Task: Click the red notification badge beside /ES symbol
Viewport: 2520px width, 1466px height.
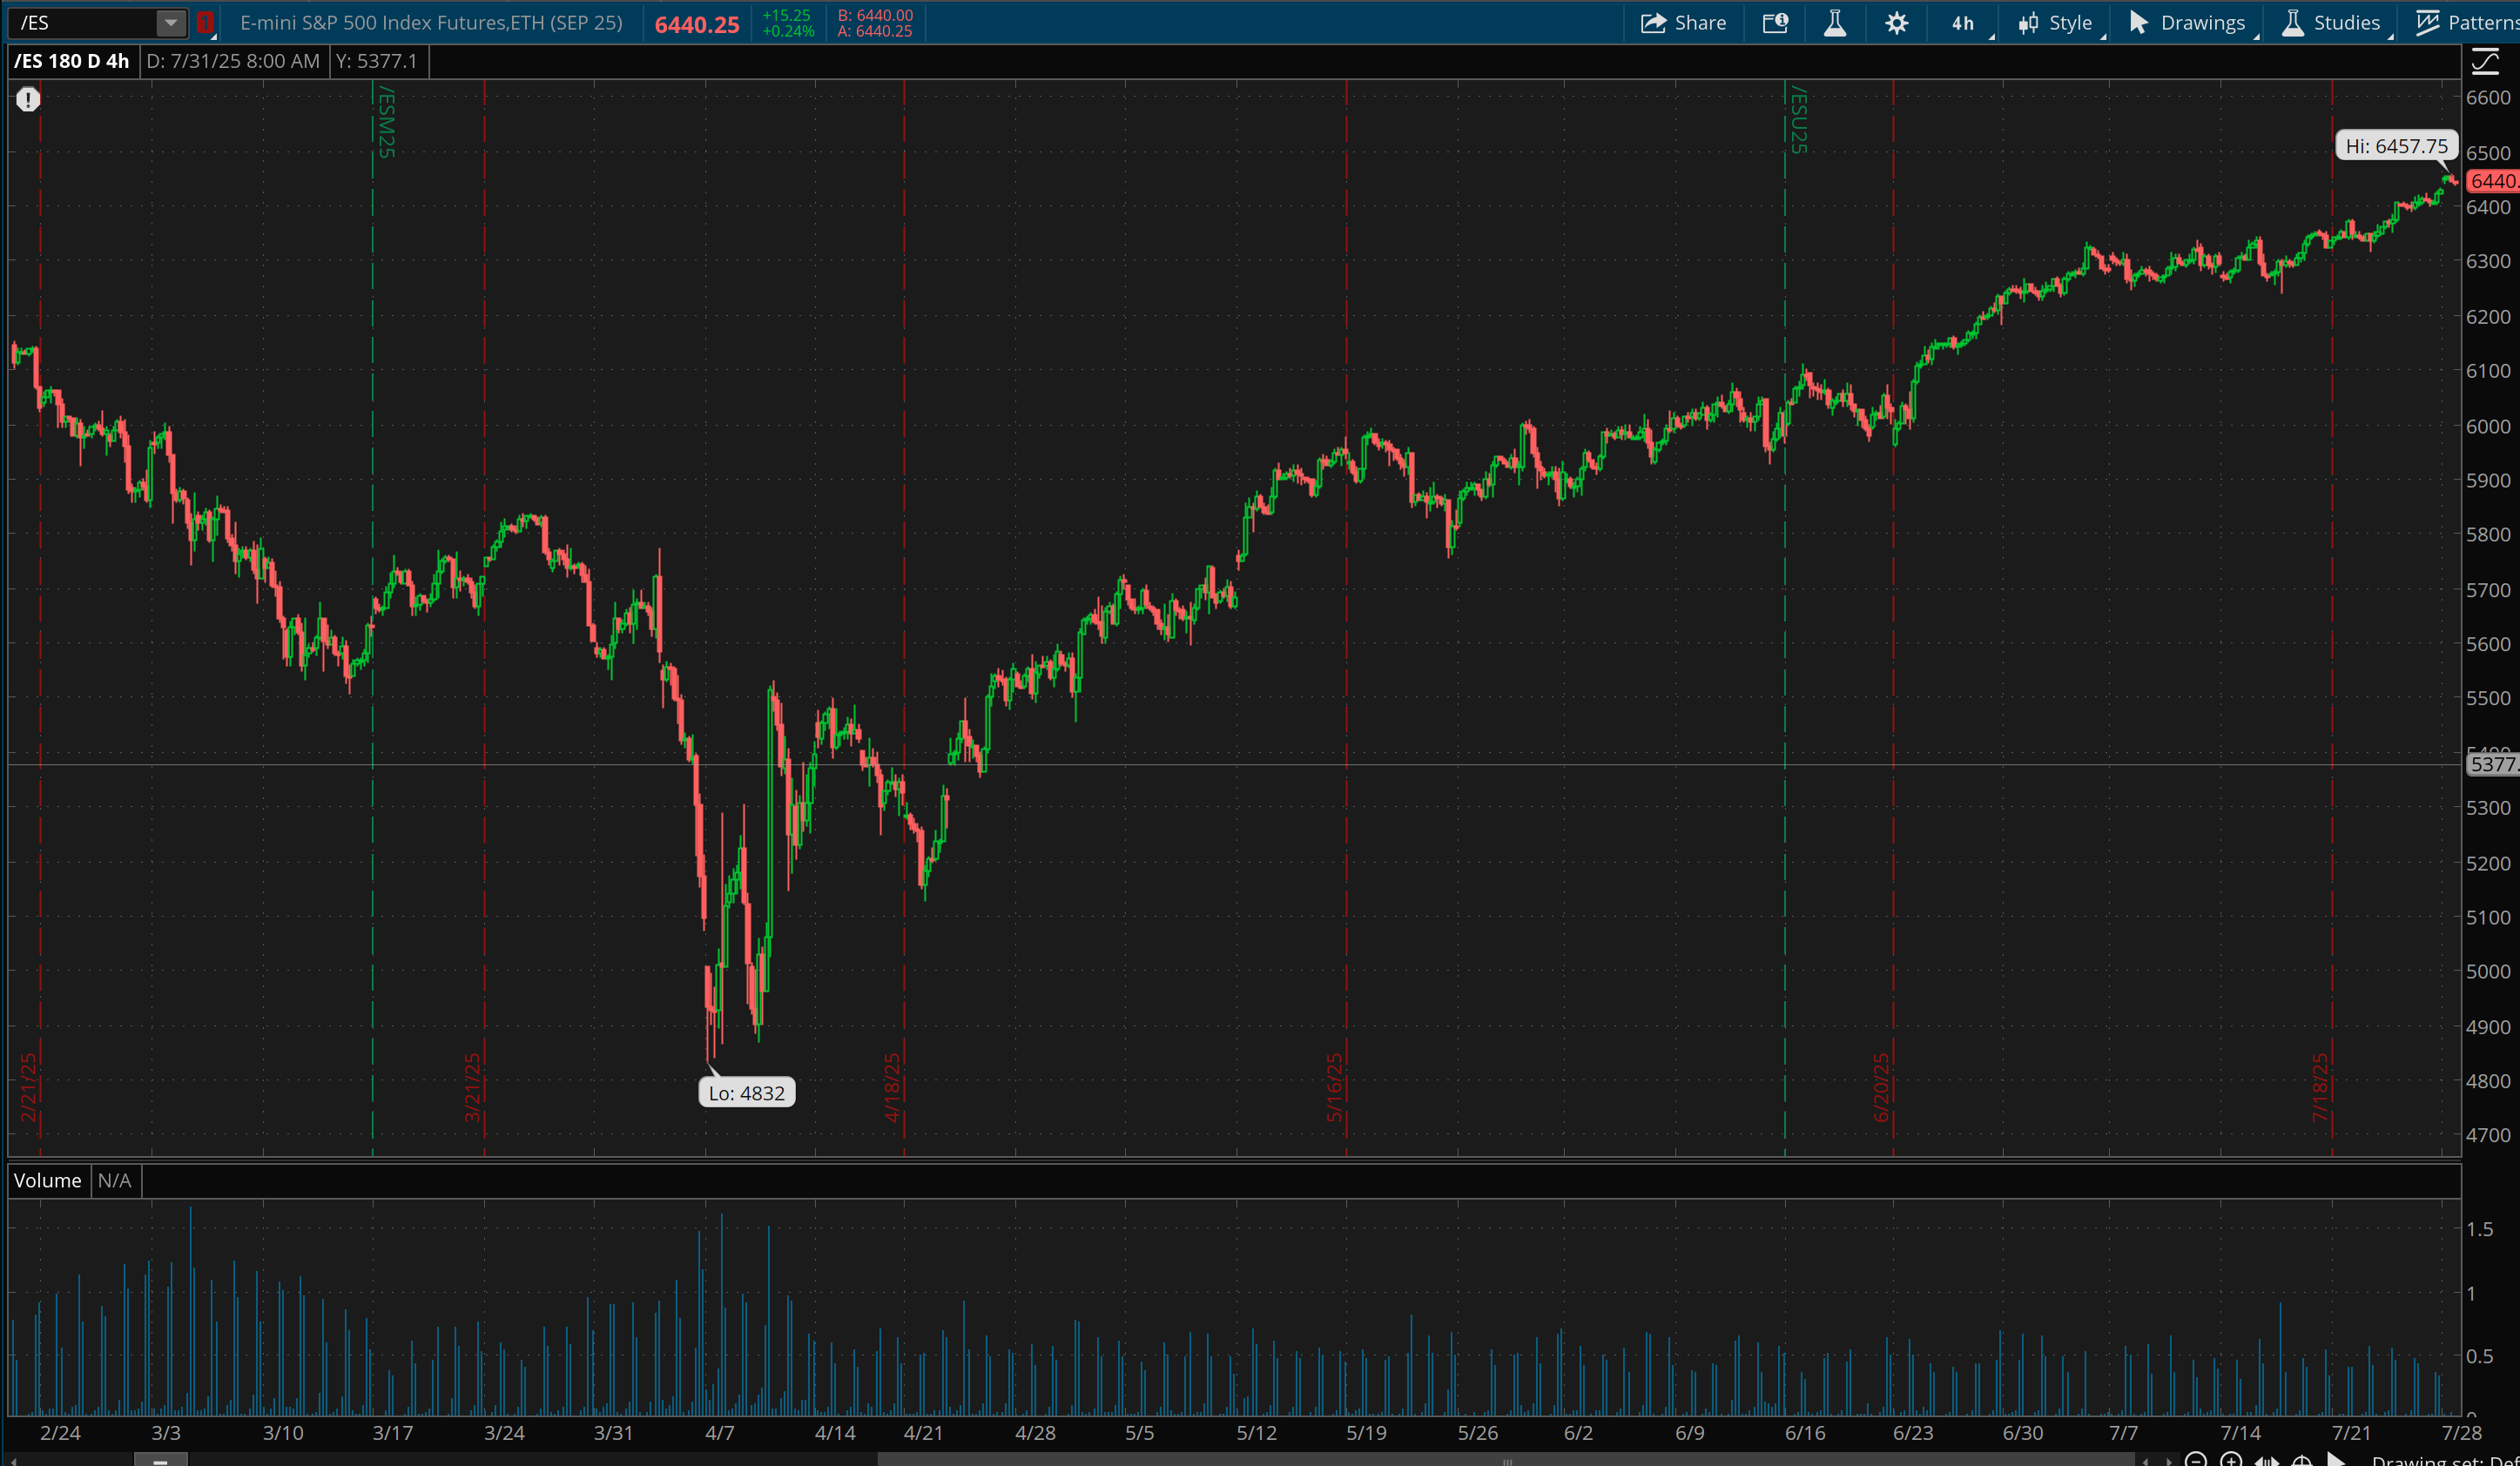Action: pyautogui.click(x=204, y=22)
